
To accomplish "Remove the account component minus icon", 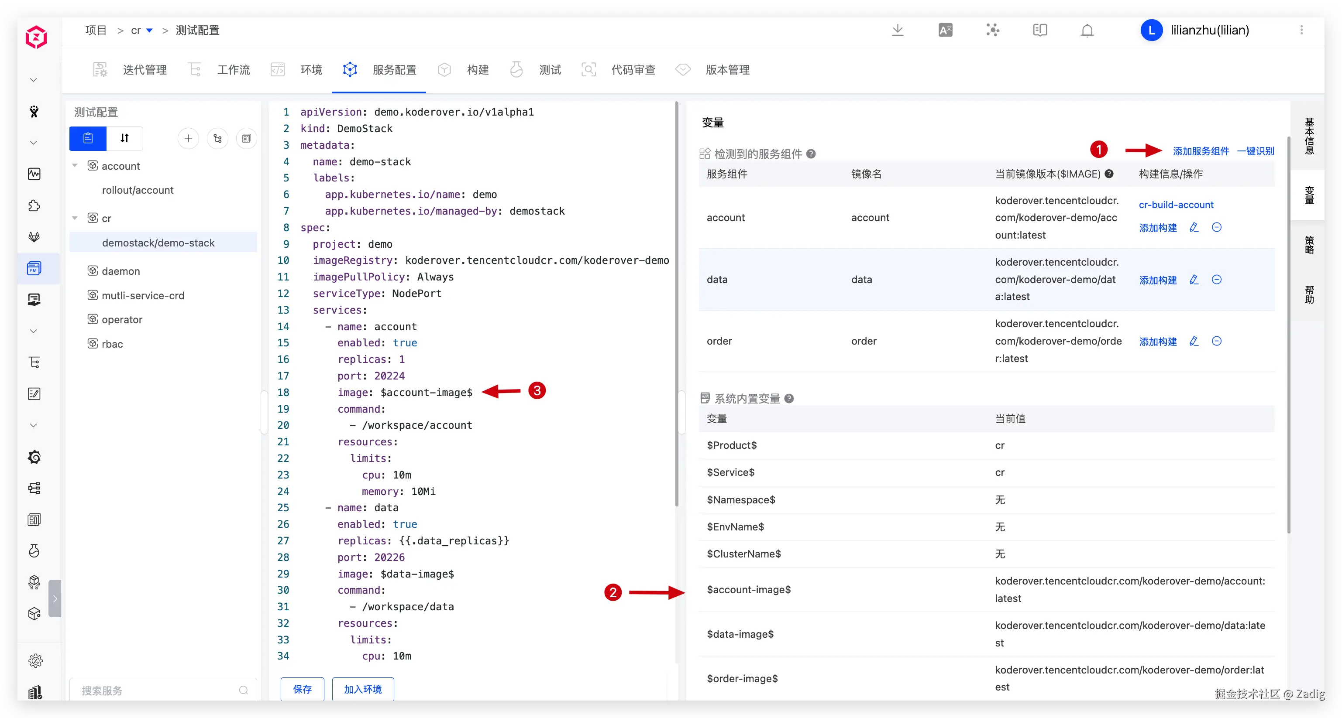I will pos(1216,227).
